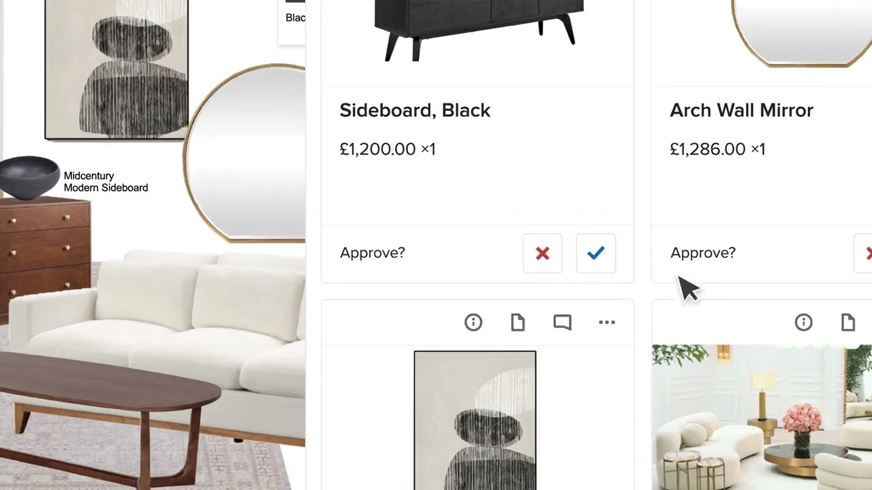Open info icon on abstract art print card
872x490 pixels.
473,323
